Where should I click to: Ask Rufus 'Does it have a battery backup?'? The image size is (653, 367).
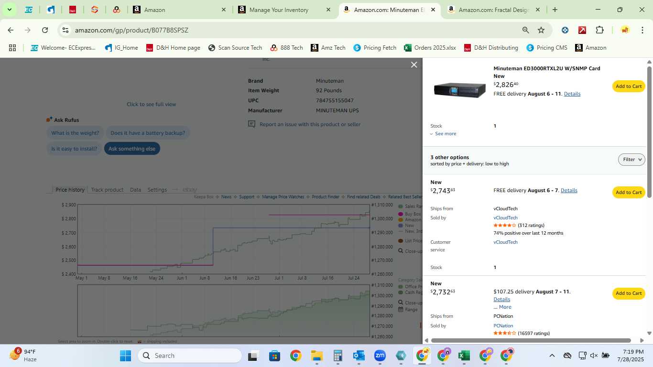(148, 133)
